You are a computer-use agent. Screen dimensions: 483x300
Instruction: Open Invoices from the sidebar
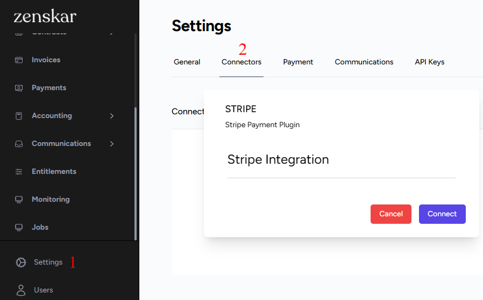coord(46,60)
